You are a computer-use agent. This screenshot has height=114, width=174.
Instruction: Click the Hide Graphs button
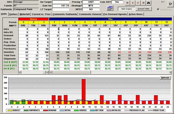pos(126,9)
